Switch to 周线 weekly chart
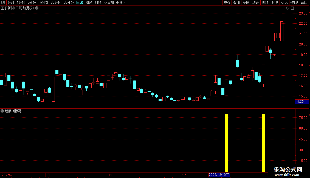 (89, 2)
